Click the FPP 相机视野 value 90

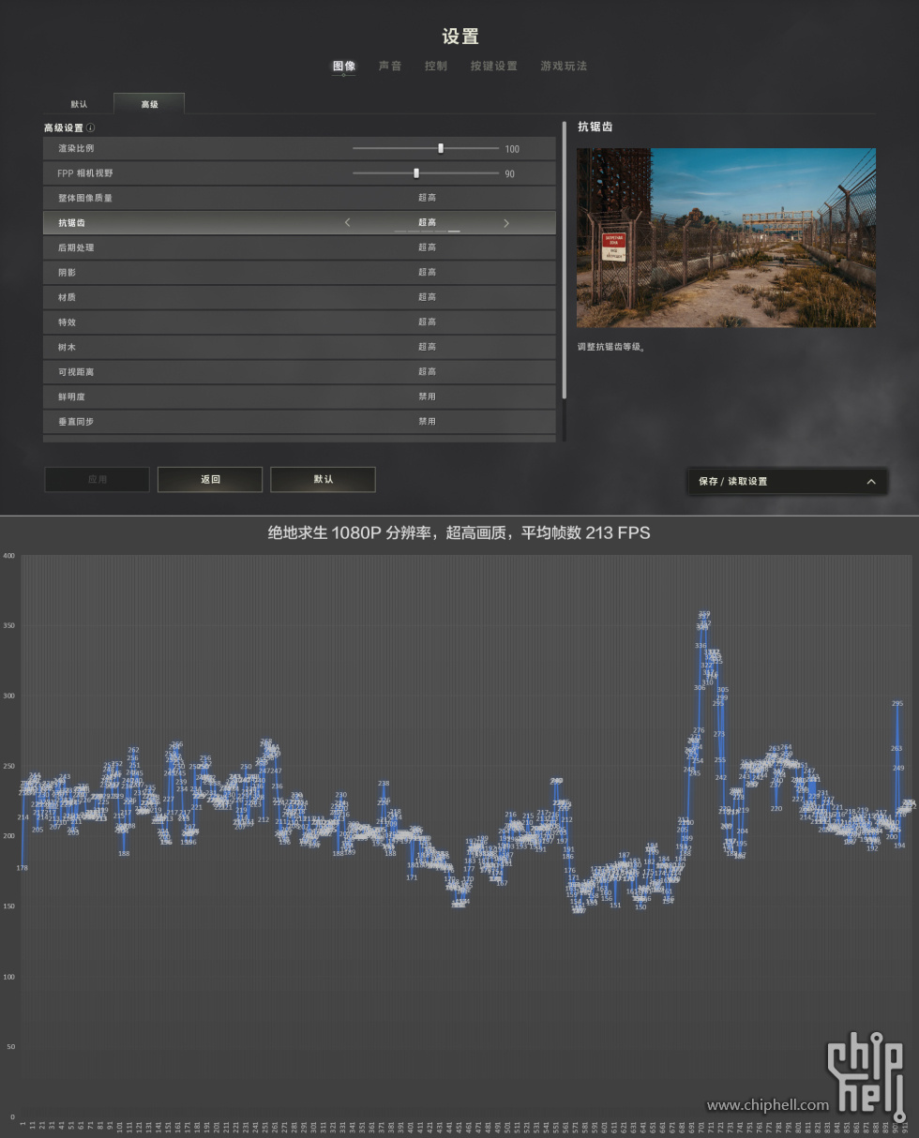(x=510, y=174)
